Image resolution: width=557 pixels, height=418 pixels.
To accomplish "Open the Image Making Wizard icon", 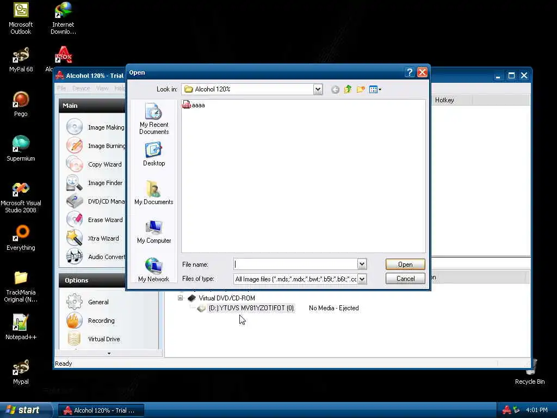I will point(74,127).
